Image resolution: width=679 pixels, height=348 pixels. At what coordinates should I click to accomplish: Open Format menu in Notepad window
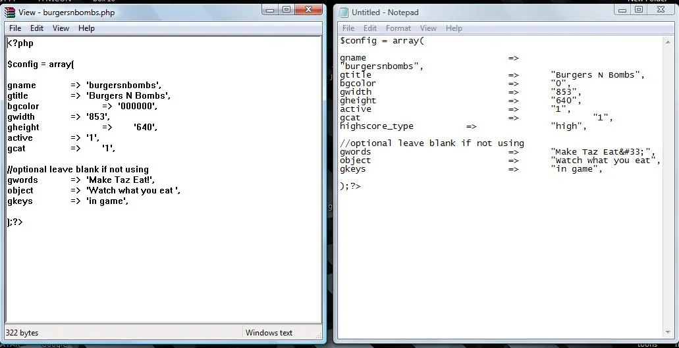[398, 28]
